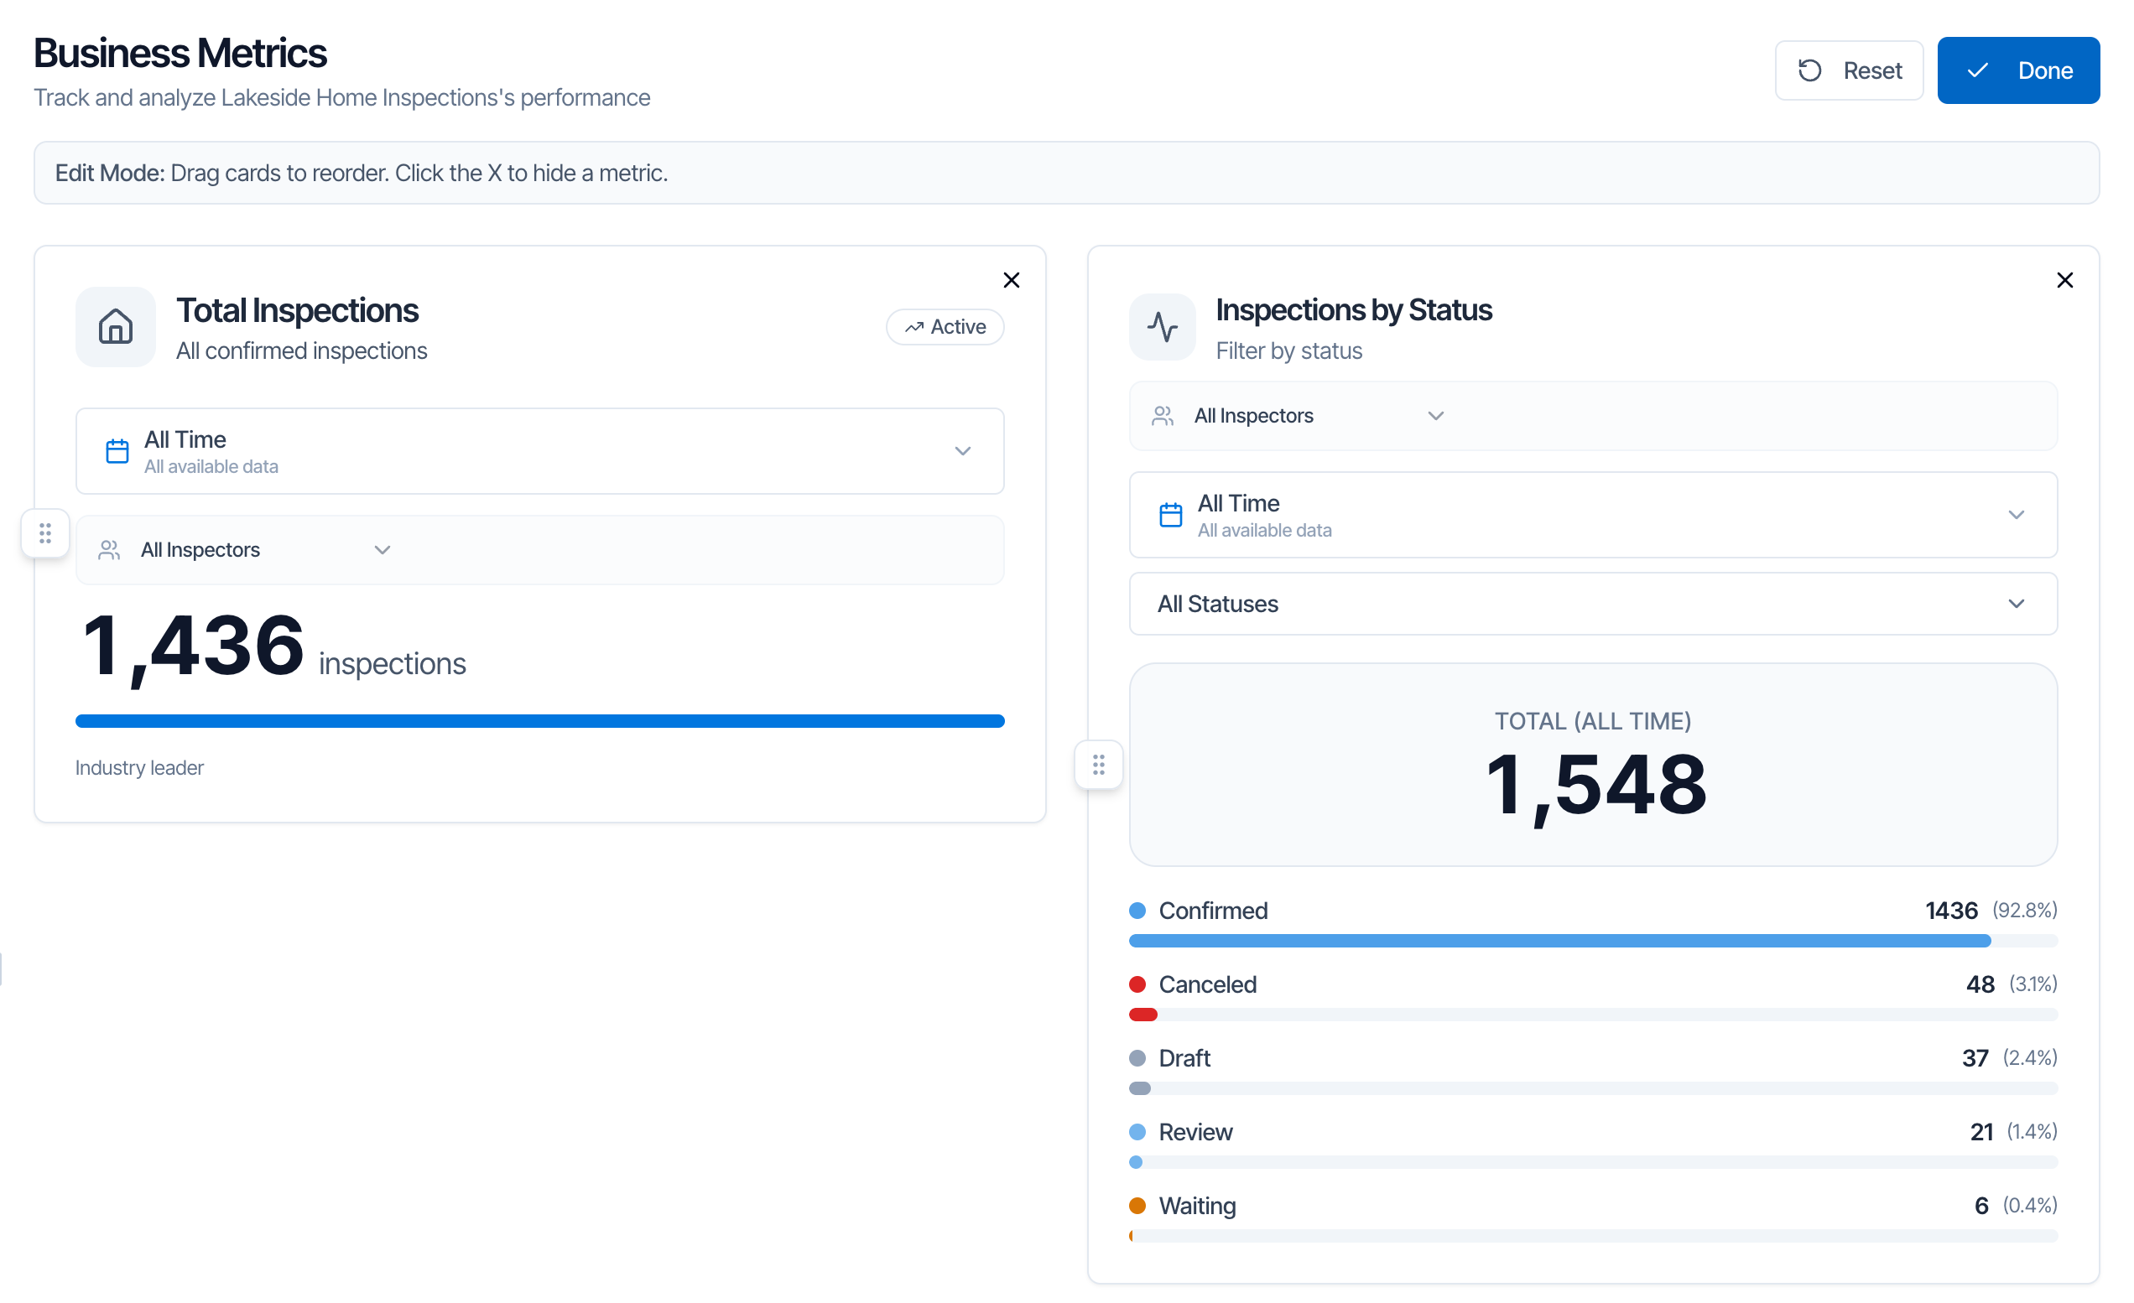Select the Confirmed status row label
Screen dimensions: 2134x1303
point(1212,911)
